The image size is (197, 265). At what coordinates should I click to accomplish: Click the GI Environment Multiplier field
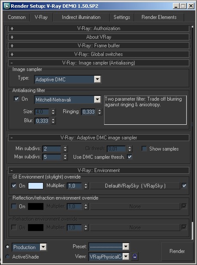[x=74, y=186]
